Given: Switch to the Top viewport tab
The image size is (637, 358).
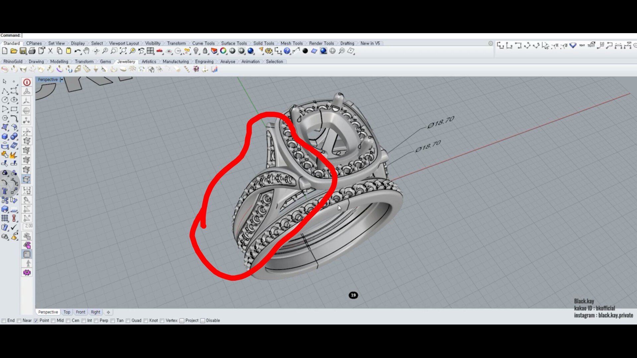Looking at the screenshot, I should point(67,312).
